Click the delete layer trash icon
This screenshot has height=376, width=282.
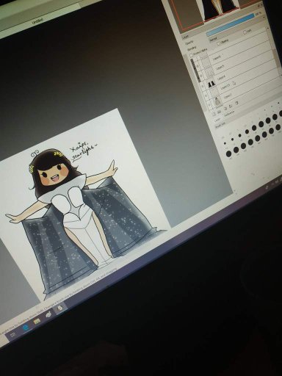click(x=236, y=104)
